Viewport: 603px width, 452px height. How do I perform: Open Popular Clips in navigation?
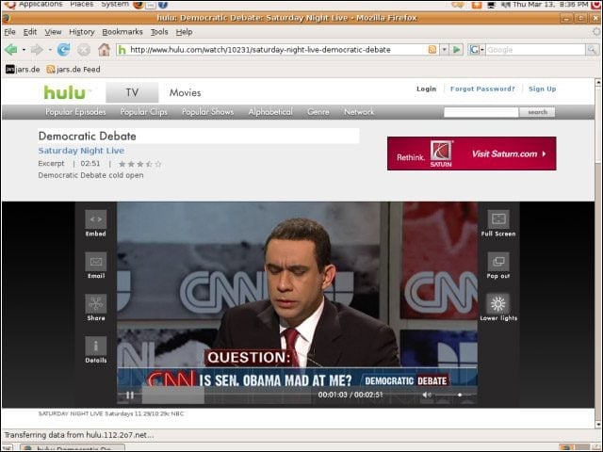click(144, 112)
